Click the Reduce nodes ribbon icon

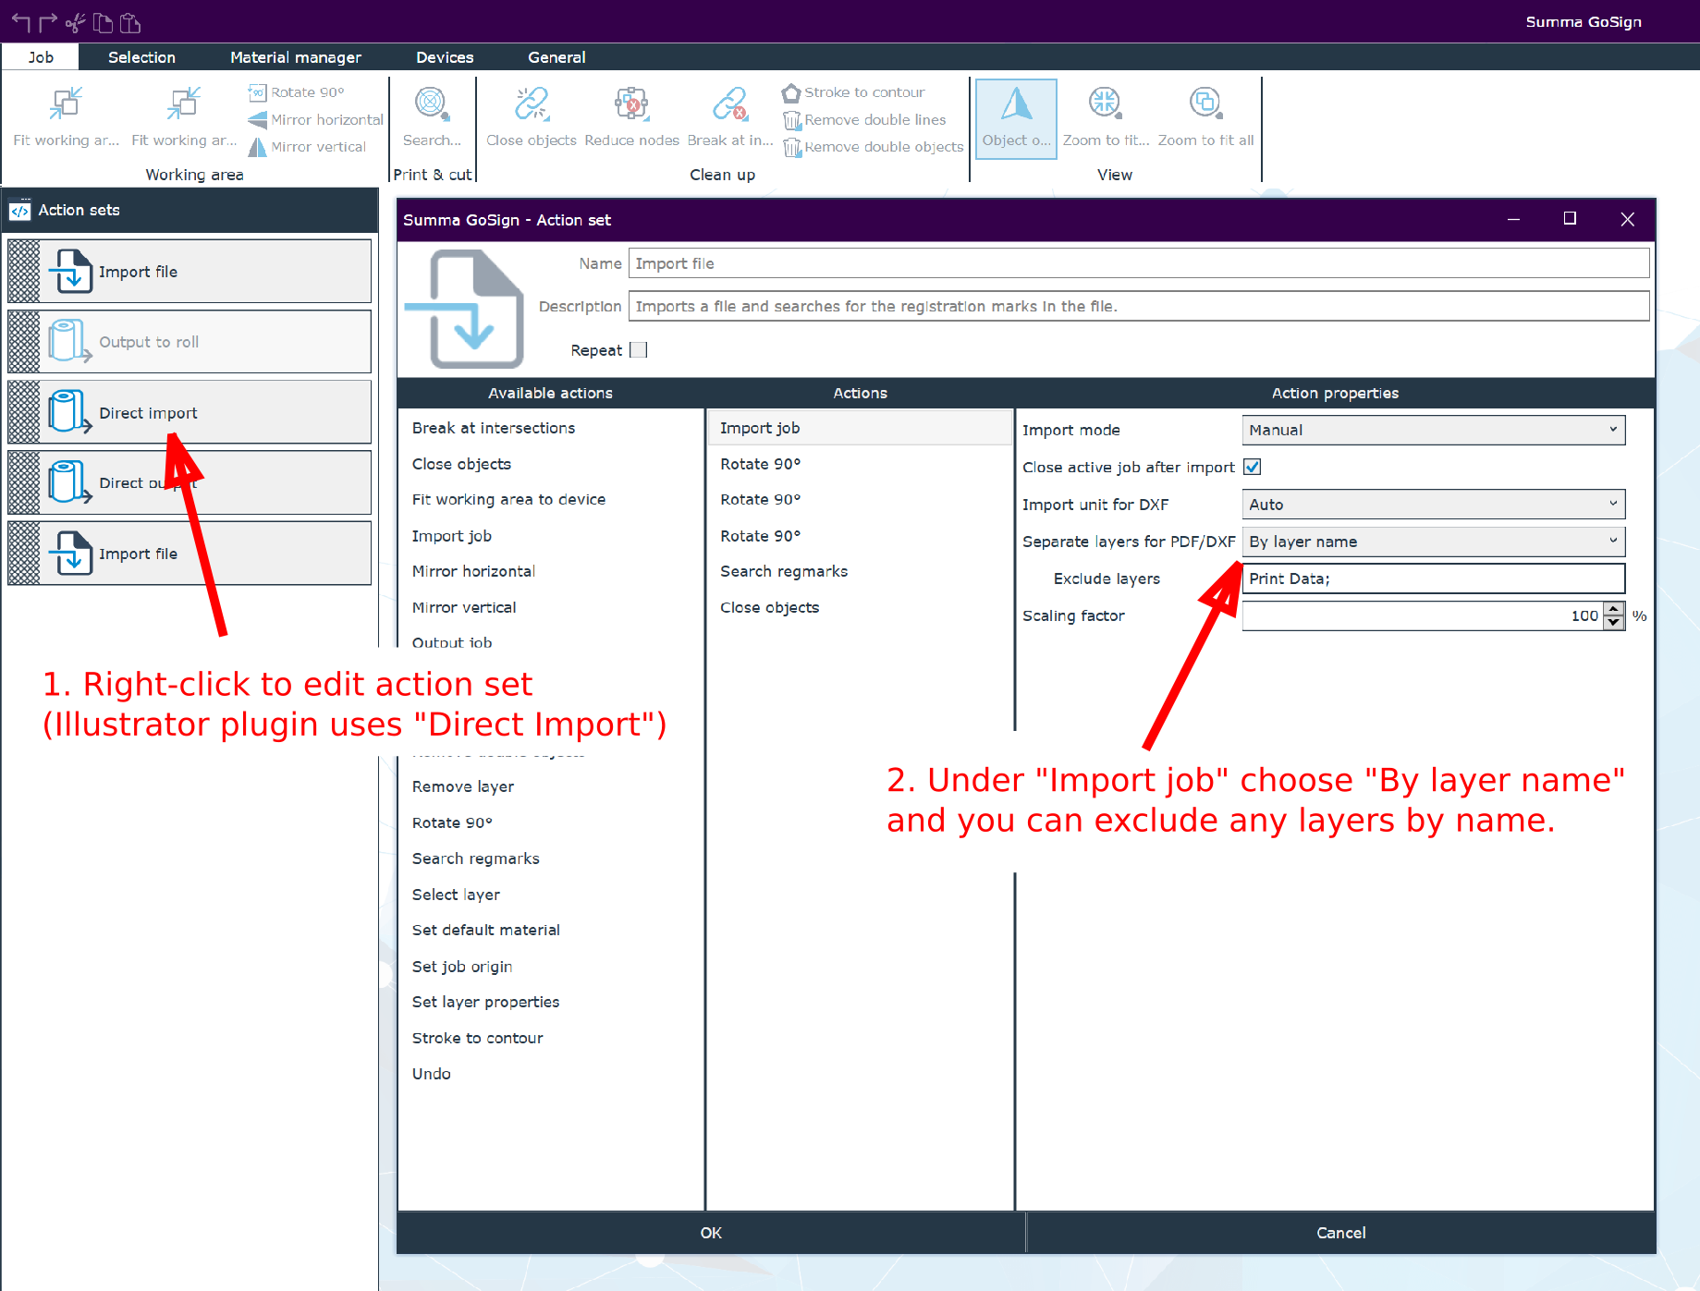631,104
